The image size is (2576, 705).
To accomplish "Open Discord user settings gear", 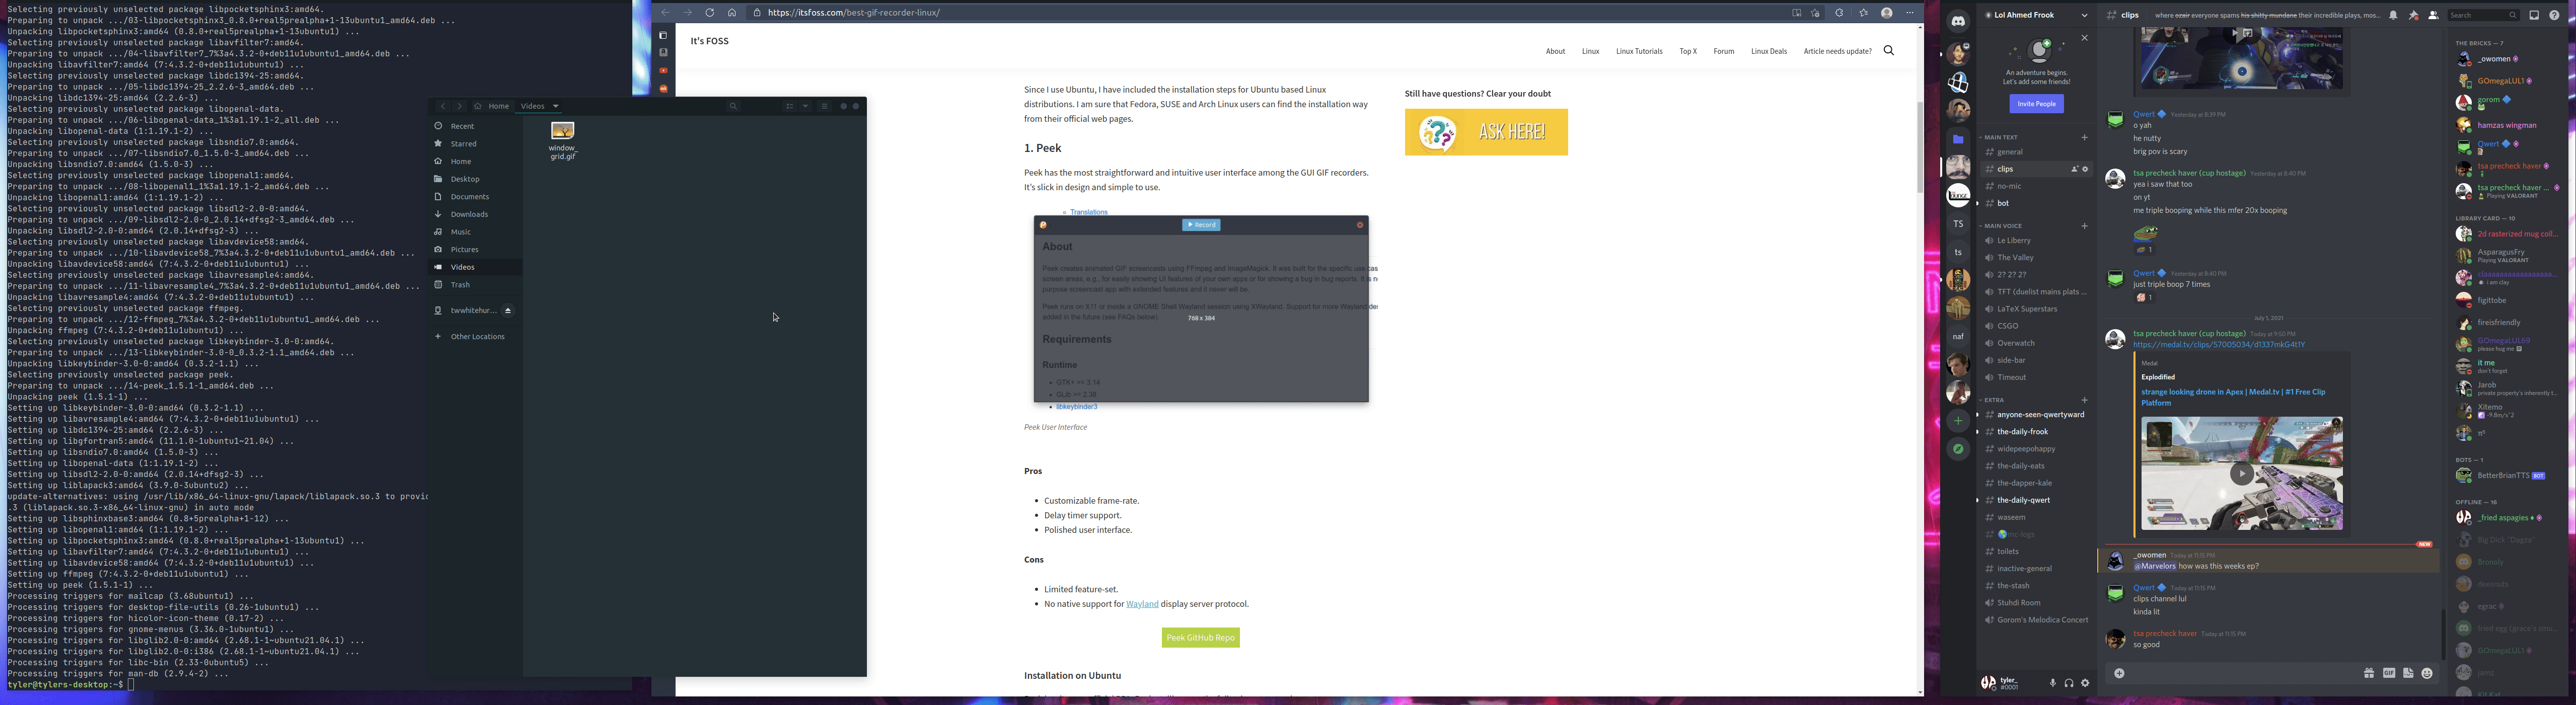I will 2085,683.
